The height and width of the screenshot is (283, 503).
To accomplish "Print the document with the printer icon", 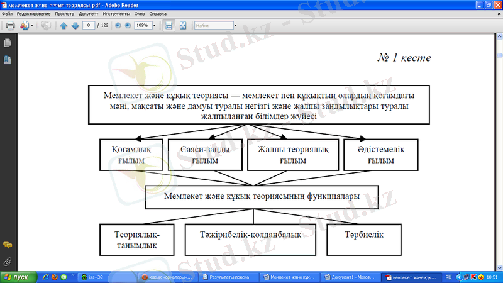I will (x=10, y=25).
